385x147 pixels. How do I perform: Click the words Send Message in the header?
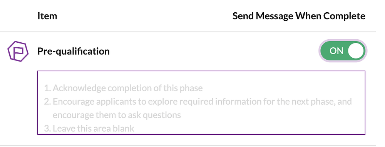[x=263, y=16]
